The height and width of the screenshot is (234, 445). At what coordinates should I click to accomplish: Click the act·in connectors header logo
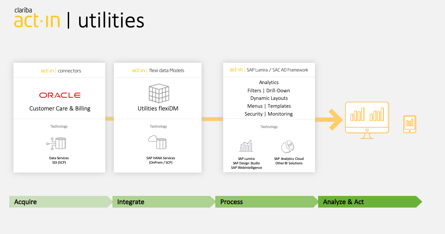[47, 71]
